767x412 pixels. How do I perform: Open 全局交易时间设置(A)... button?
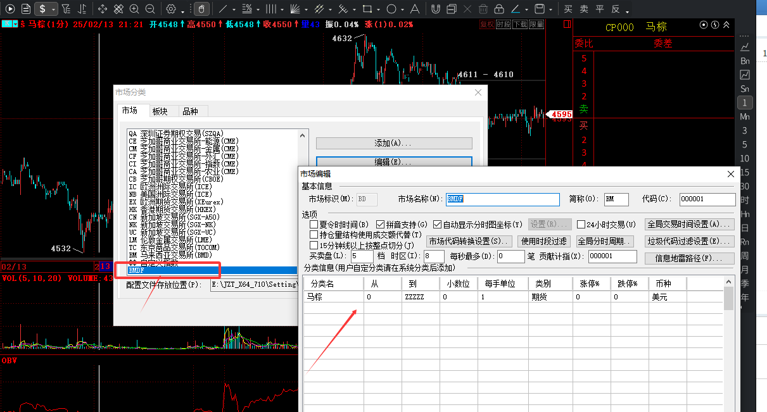pyautogui.click(x=689, y=225)
